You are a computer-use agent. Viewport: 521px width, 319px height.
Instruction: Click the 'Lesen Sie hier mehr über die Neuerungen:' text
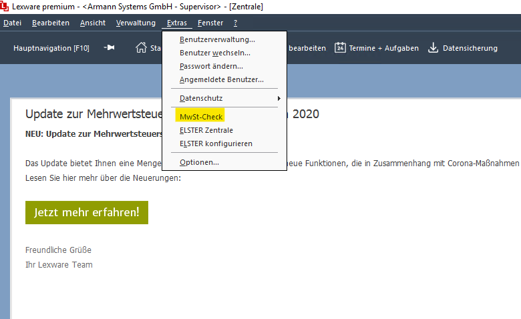pos(103,178)
